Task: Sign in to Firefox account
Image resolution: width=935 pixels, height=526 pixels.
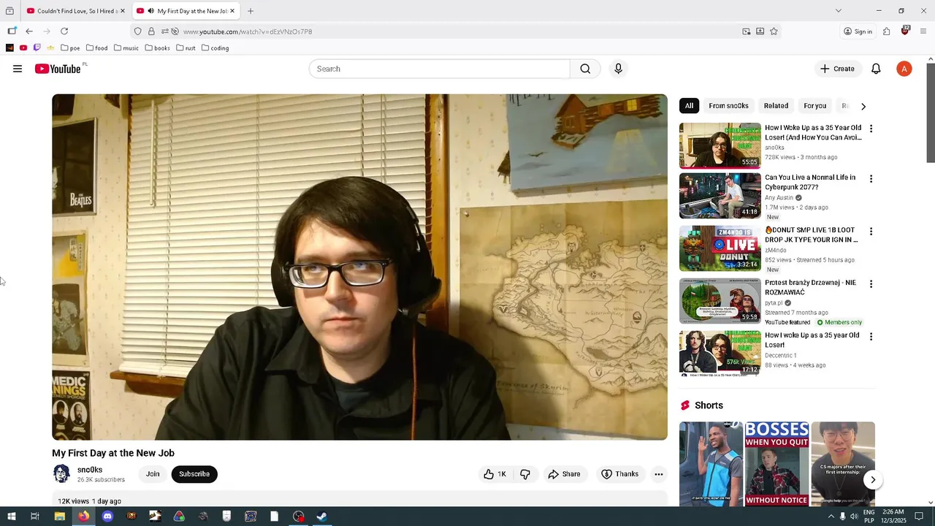Action: pos(858,31)
